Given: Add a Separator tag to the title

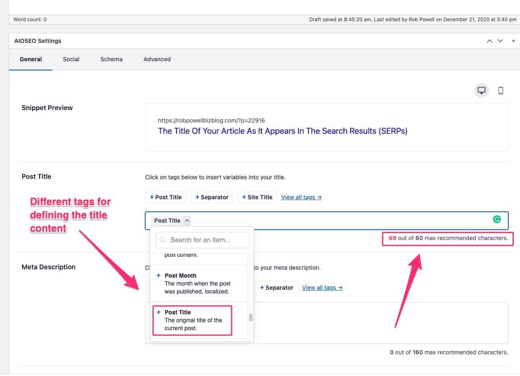Looking at the screenshot, I should point(212,197).
